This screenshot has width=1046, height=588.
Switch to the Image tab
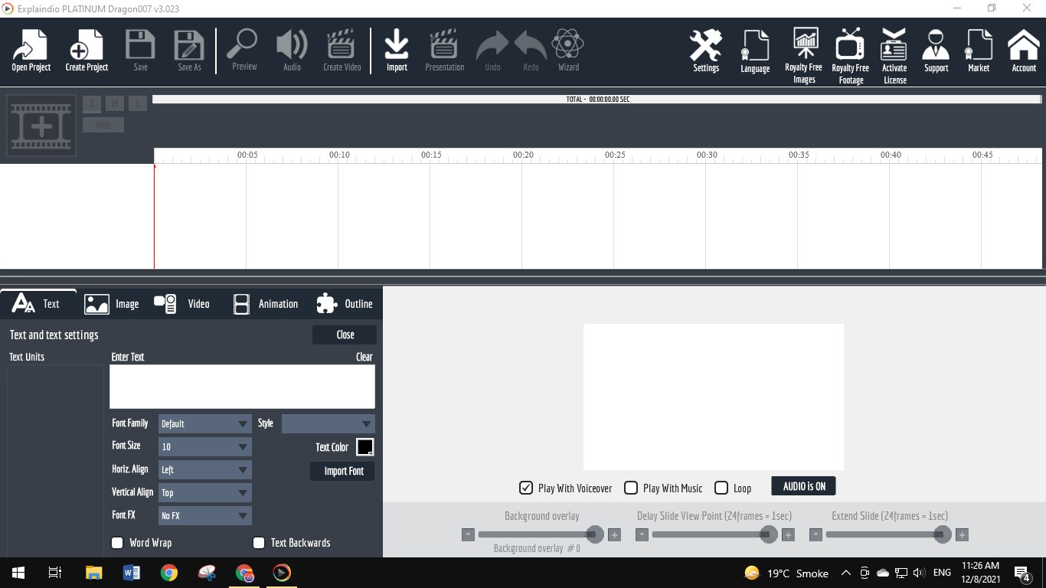[x=112, y=304]
